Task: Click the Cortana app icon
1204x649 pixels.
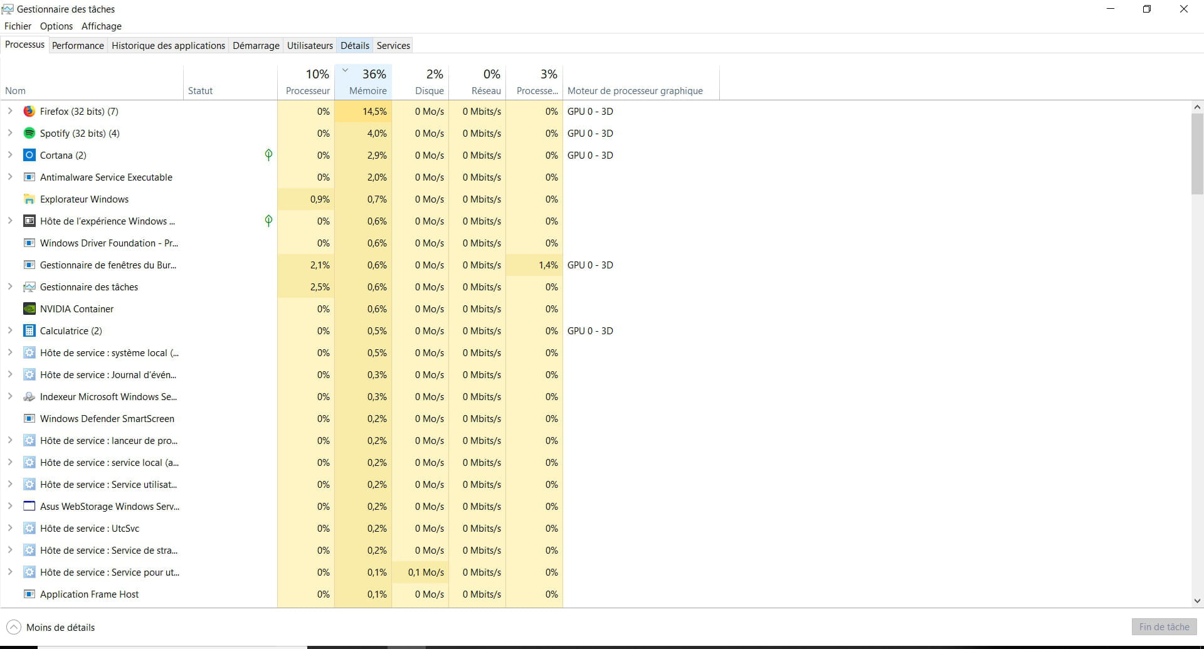Action: 29,155
